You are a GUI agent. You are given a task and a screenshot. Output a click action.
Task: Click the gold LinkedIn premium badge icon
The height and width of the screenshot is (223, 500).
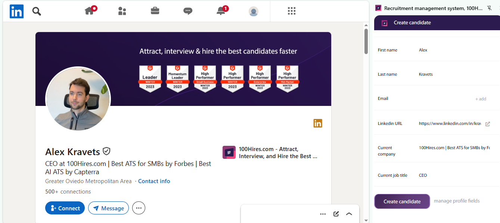click(318, 123)
